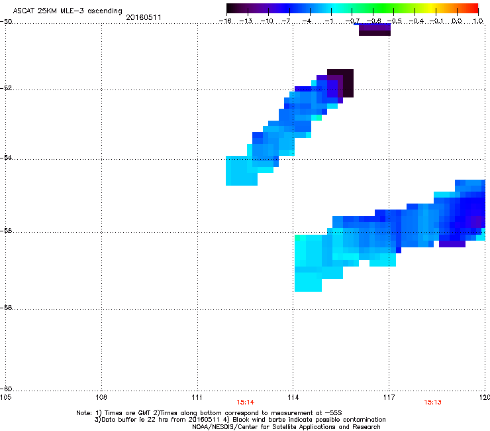Image resolution: width=490 pixels, height=431 pixels.
Task: Click the latitude label -60
Action: coord(6,389)
